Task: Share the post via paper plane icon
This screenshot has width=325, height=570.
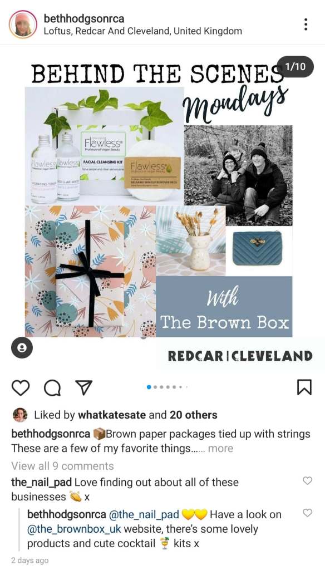Action: click(83, 387)
